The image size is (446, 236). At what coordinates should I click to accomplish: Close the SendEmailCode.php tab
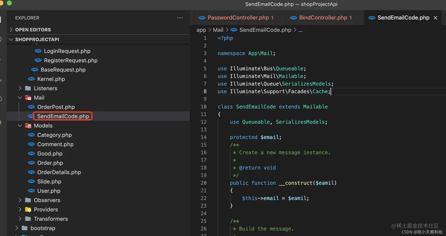[x=435, y=18]
